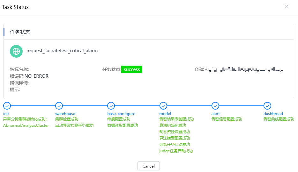Click the AbnormalAnalysisCluster text under init

26,125
